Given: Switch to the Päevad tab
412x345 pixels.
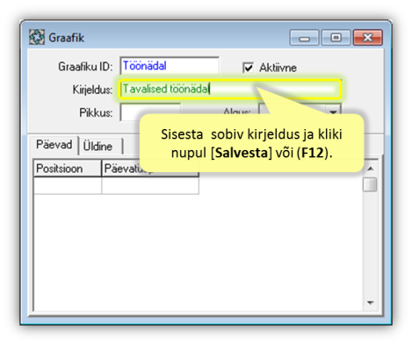Looking at the screenshot, I should (x=54, y=145).
